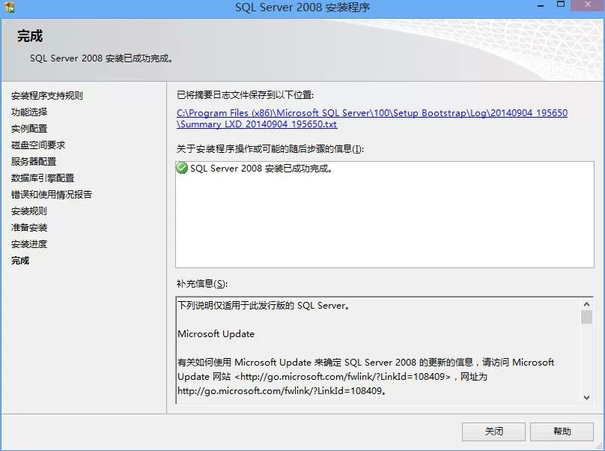This screenshot has height=451, width=605.
Task: Click the SQL Server installer title bar icon
Action: pyautogui.click(x=9, y=7)
